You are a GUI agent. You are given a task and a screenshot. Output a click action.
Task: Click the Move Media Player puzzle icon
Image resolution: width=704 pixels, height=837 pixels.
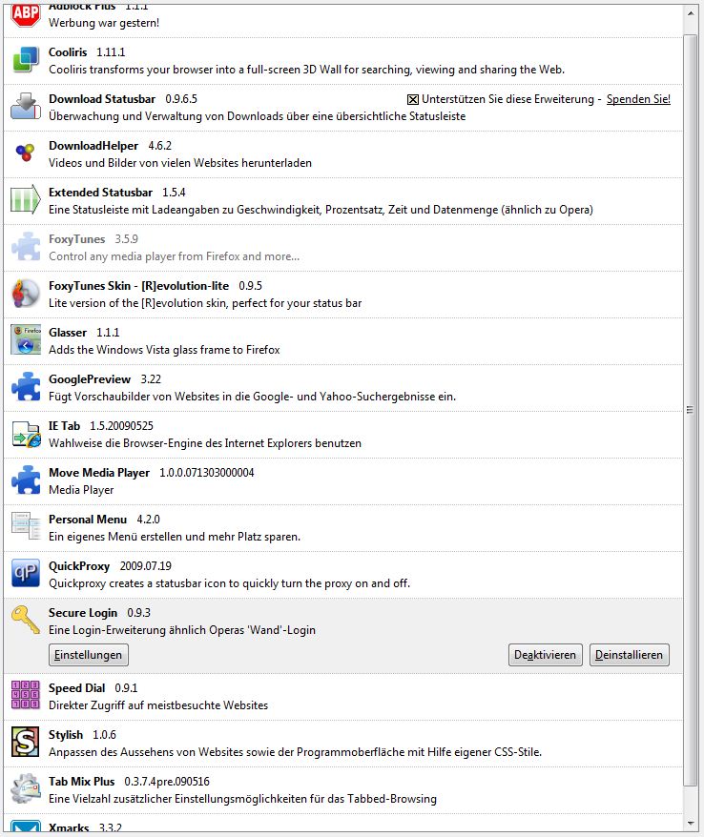(26, 480)
